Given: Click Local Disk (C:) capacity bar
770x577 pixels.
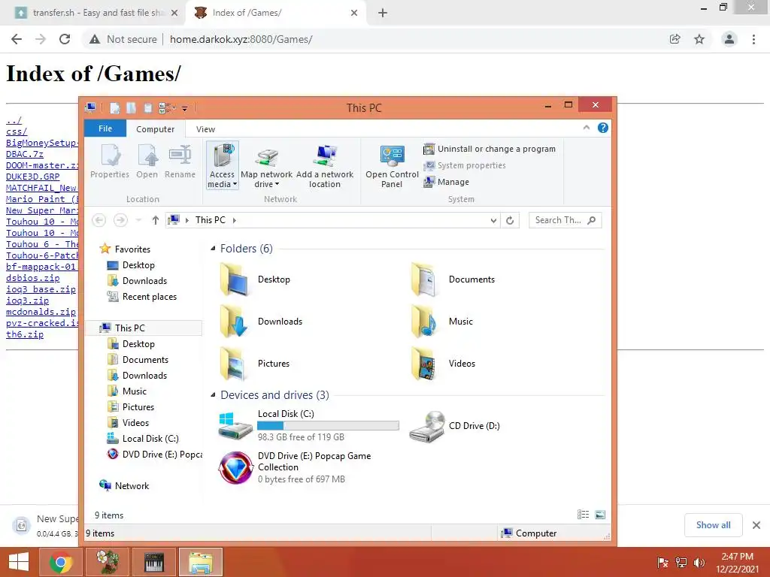Looking at the screenshot, I should 328,425.
